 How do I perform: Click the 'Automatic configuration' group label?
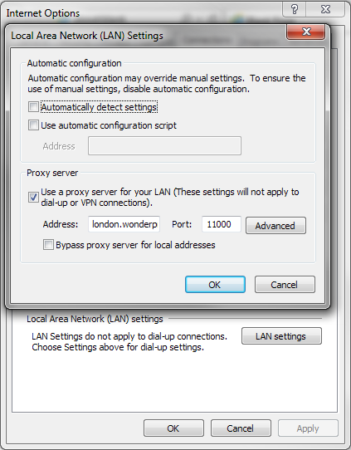click(x=75, y=63)
